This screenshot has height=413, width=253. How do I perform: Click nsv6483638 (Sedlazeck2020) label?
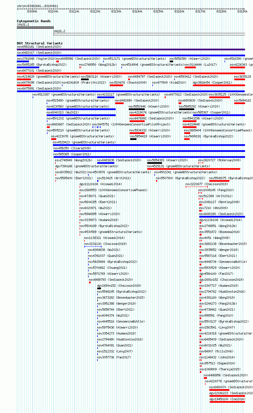pyautogui.click(x=119, y=160)
